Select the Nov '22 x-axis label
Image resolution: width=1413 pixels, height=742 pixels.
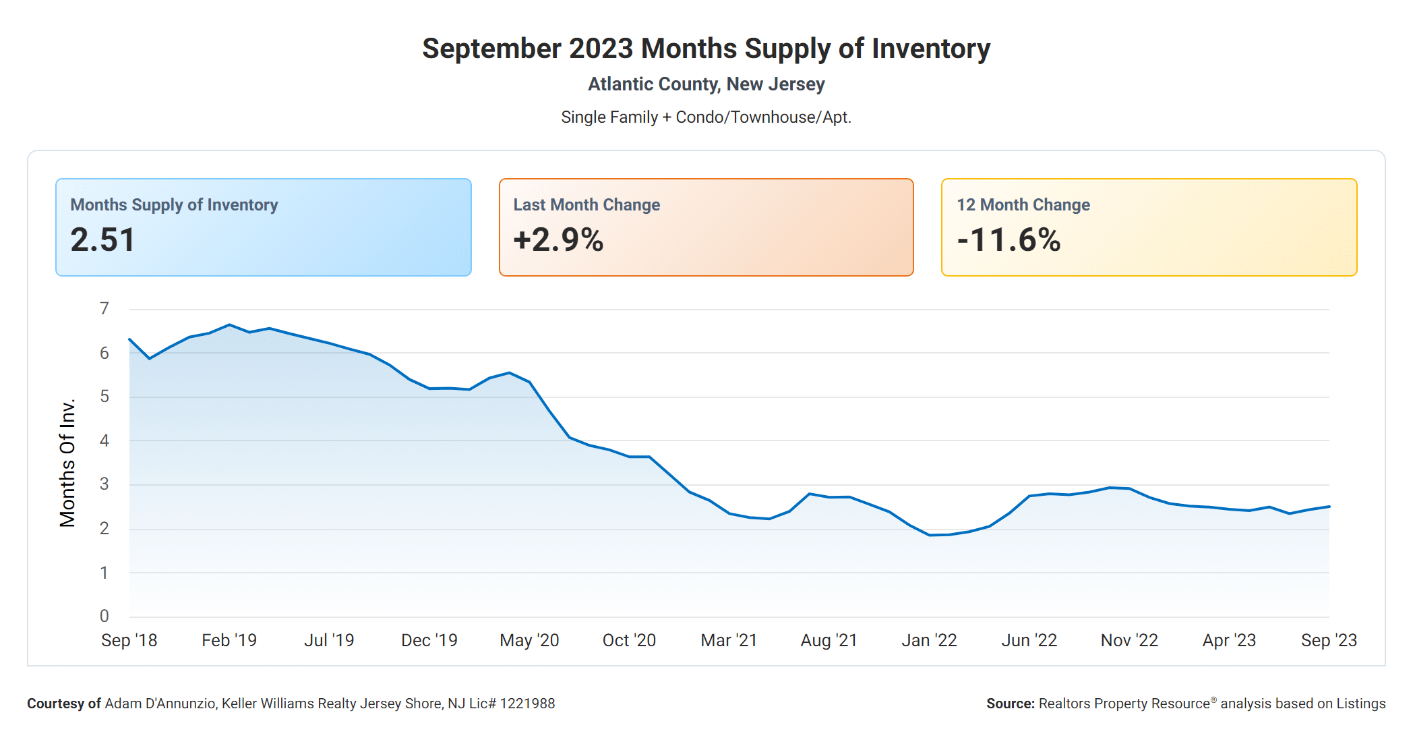point(1129,640)
